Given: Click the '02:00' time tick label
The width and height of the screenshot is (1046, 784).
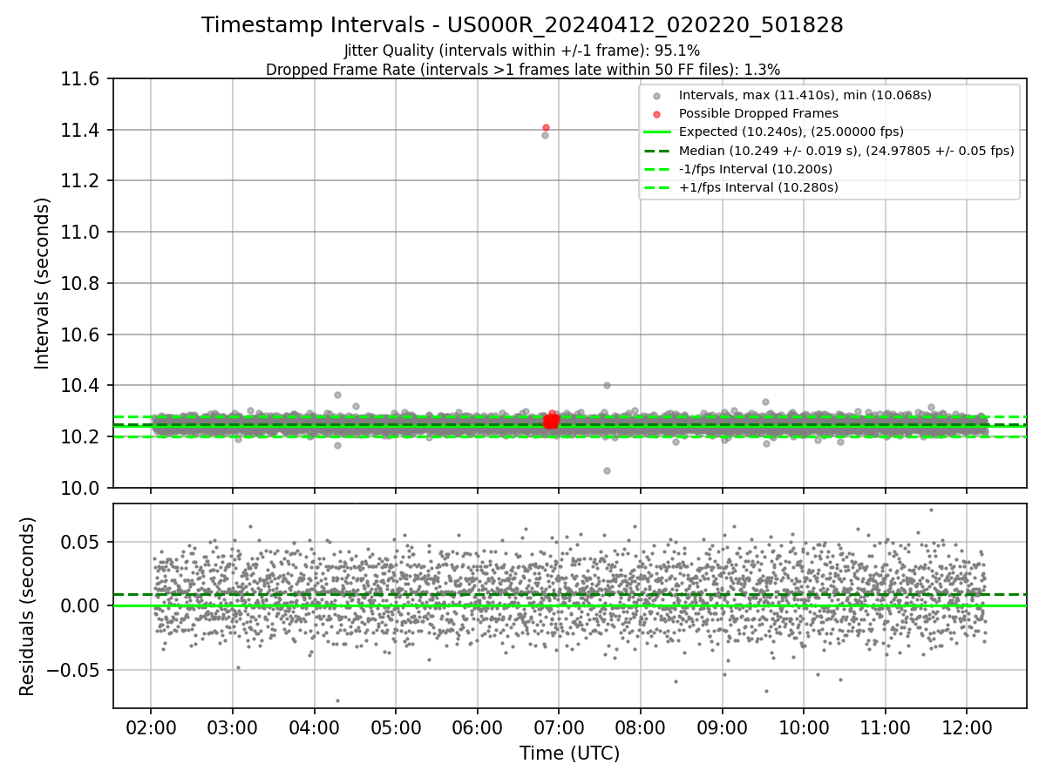Looking at the screenshot, I should pos(151,727).
